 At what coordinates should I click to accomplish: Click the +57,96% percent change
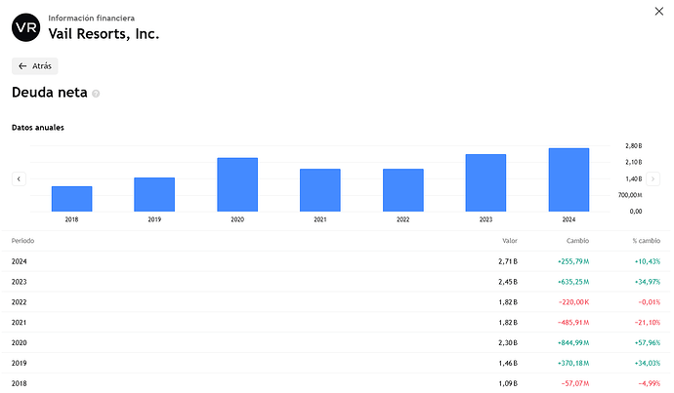point(648,343)
